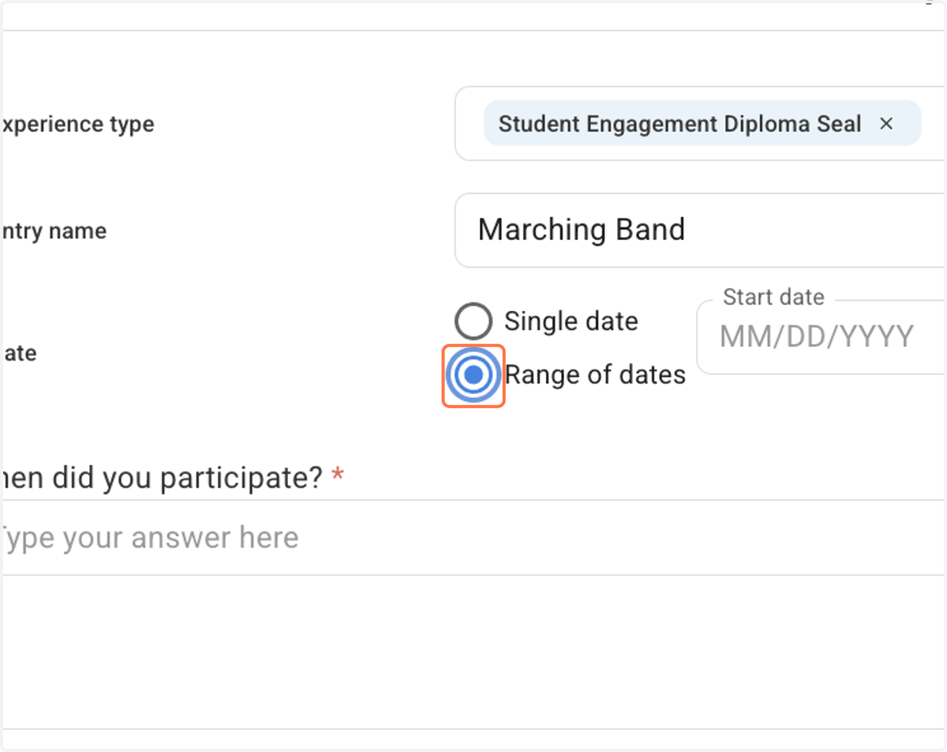Screen dimensions: 947x752
Task: Click the When did you participate question text
Action: point(163,477)
